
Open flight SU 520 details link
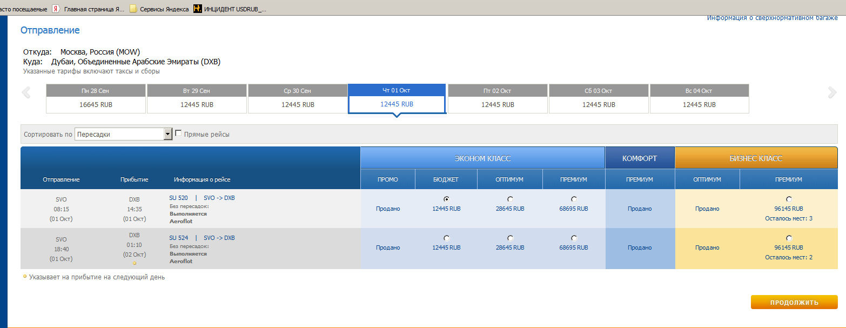pyautogui.click(x=178, y=198)
